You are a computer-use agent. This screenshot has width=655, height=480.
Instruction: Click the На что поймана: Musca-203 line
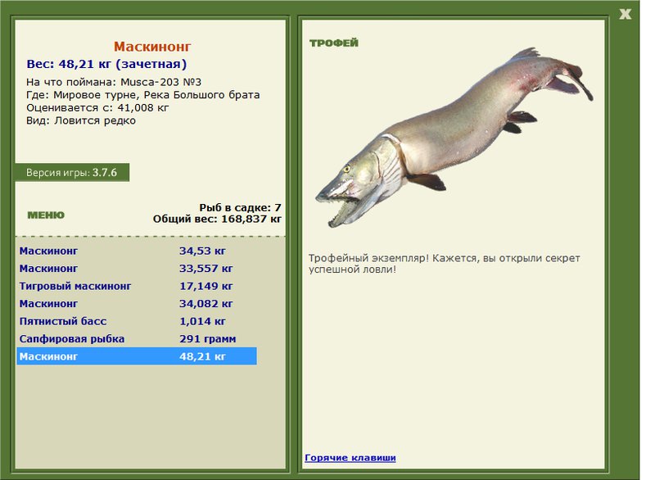[114, 82]
